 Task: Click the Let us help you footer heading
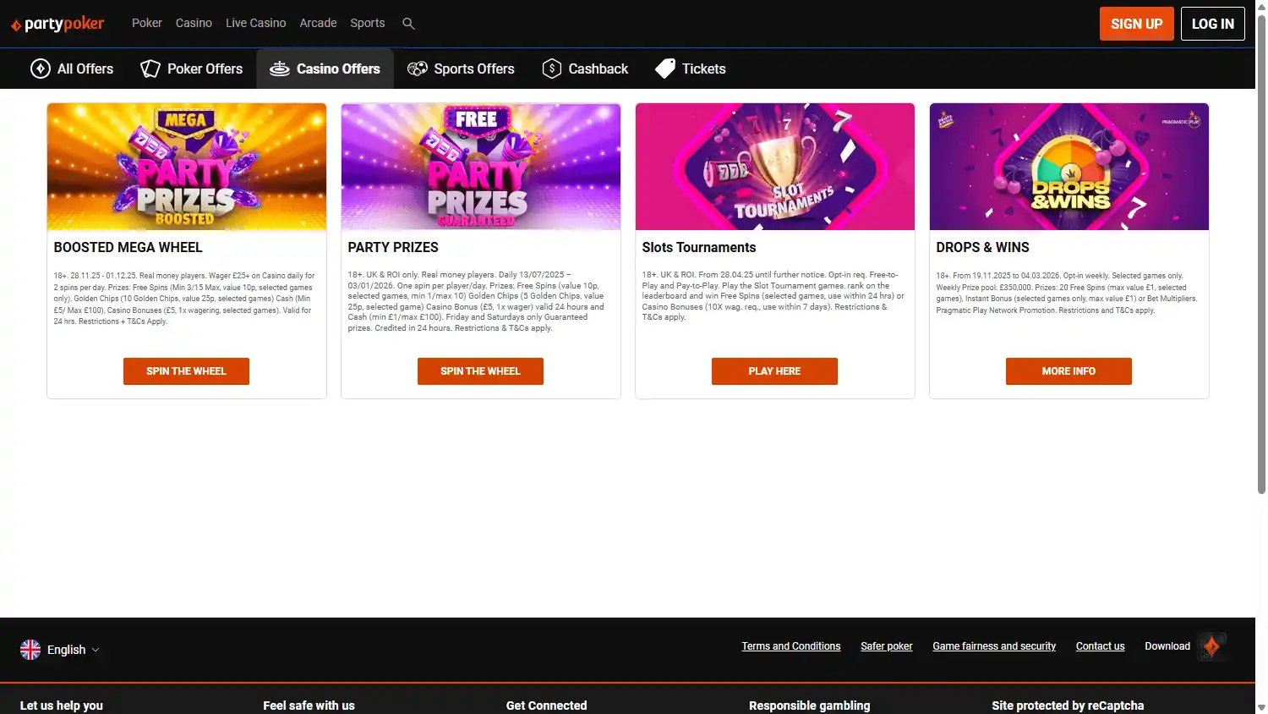tap(62, 706)
